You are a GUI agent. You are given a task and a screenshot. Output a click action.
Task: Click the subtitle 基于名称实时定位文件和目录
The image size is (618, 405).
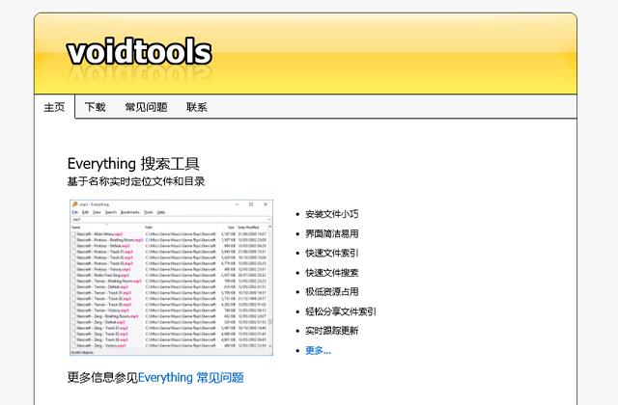(136, 181)
